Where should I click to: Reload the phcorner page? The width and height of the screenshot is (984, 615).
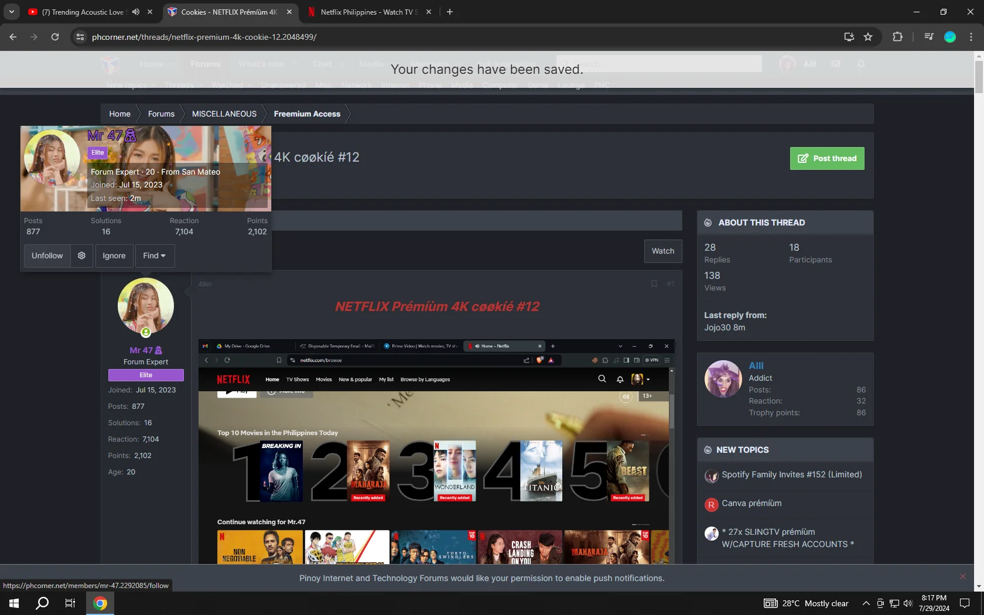click(x=55, y=37)
